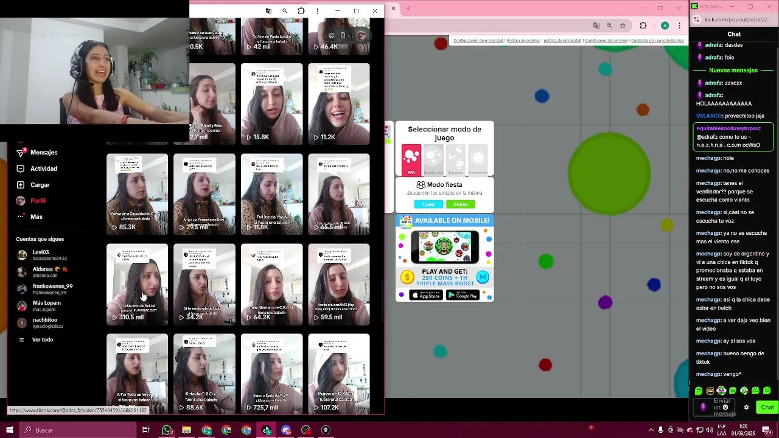The image size is (779, 438).
Task: Click Crear button in Modo fiesta
Action: (428, 204)
